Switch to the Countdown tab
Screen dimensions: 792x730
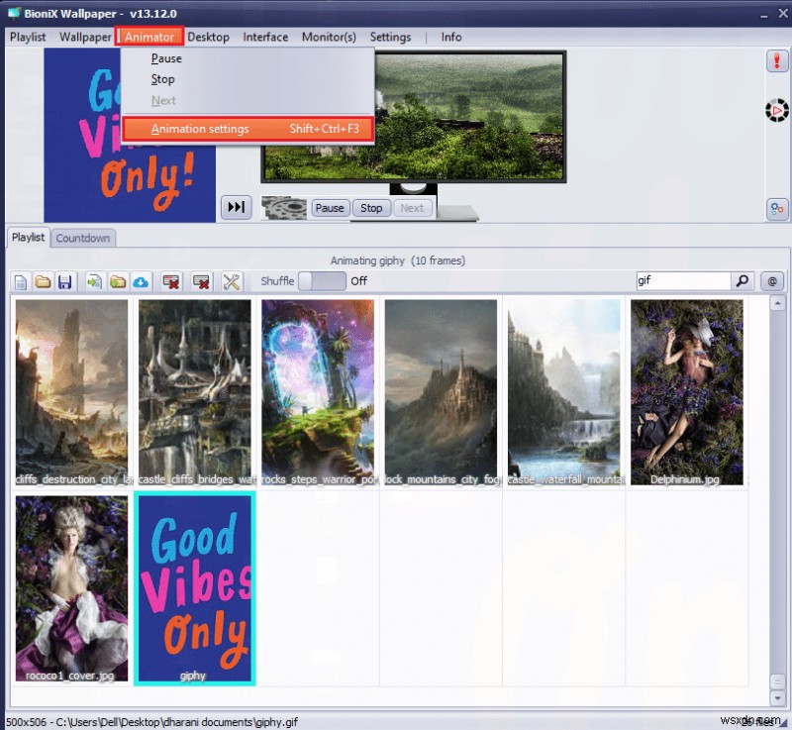coord(83,238)
